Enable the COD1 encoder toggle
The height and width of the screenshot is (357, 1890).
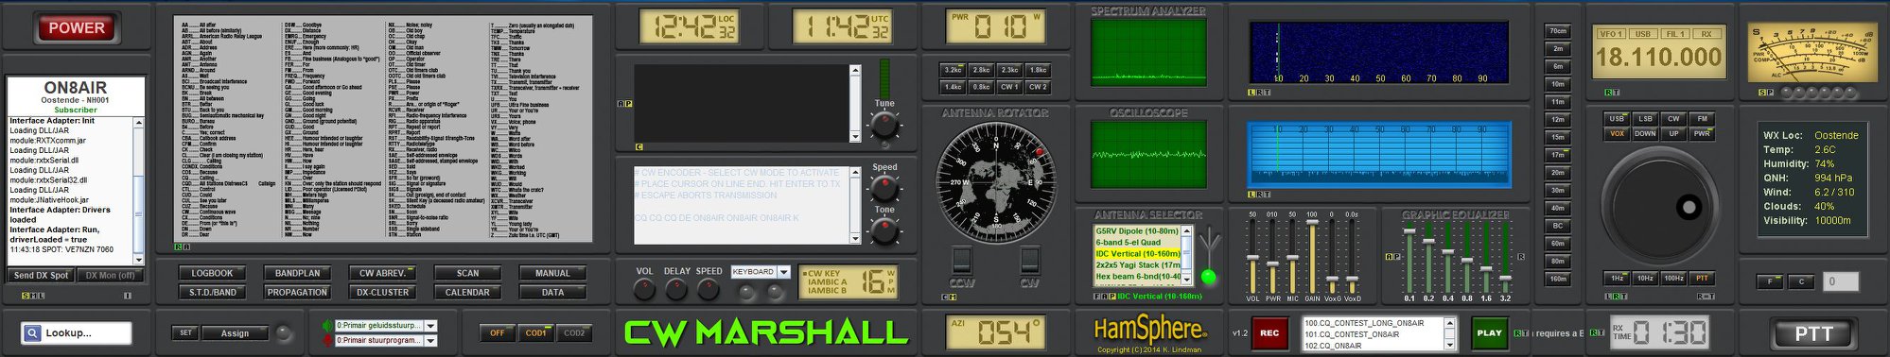coord(536,332)
